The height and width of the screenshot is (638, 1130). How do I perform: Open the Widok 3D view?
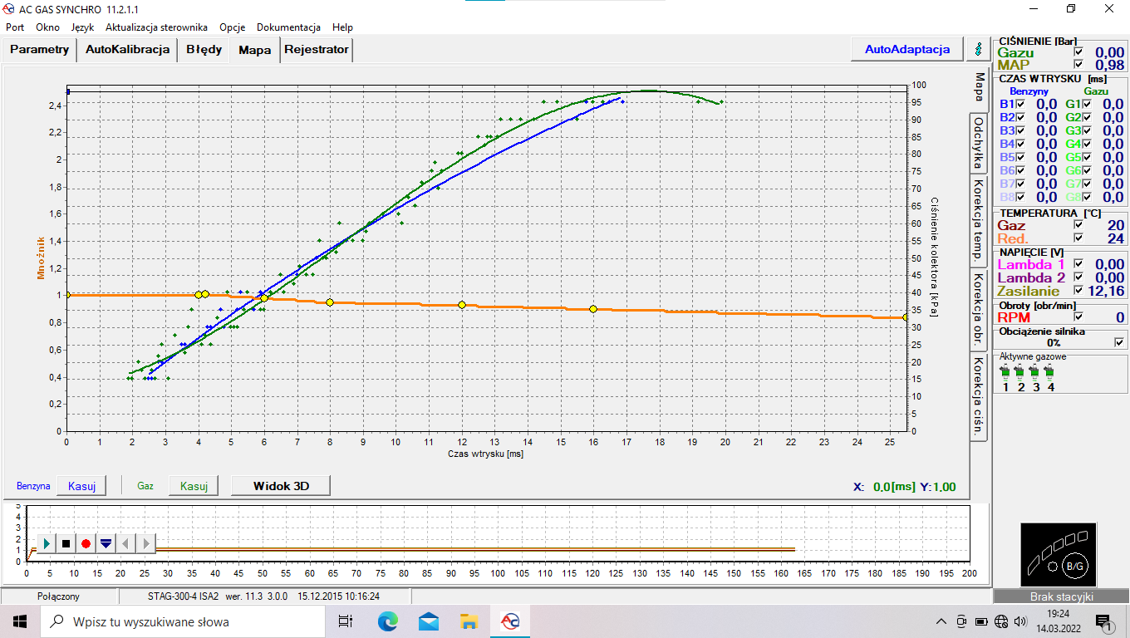(281, 486)
